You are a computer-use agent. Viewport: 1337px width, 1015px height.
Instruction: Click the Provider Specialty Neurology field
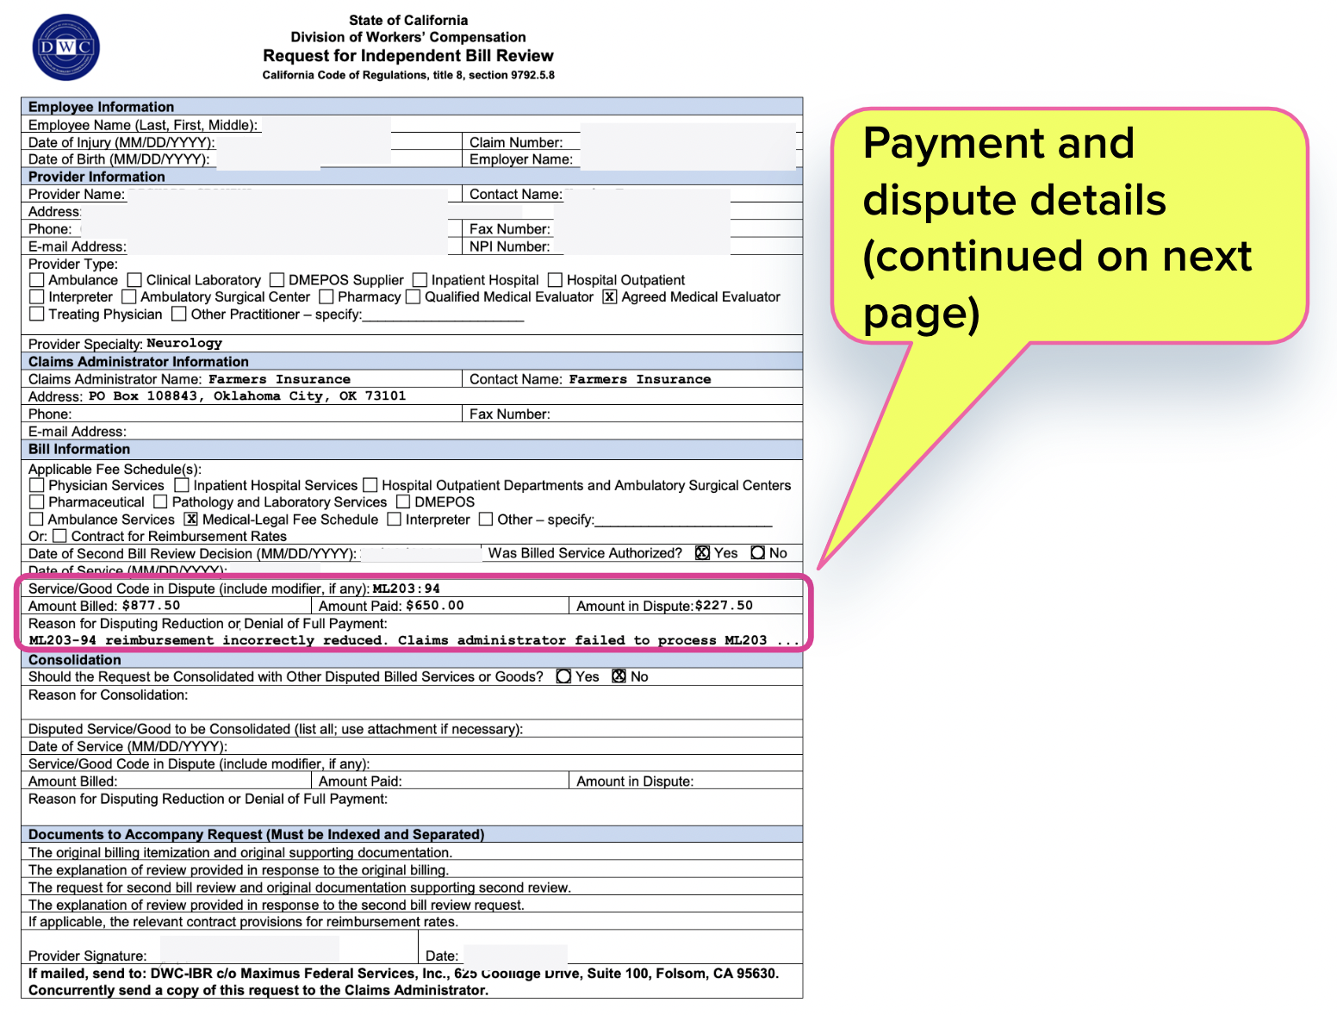[x=412, y=343]
